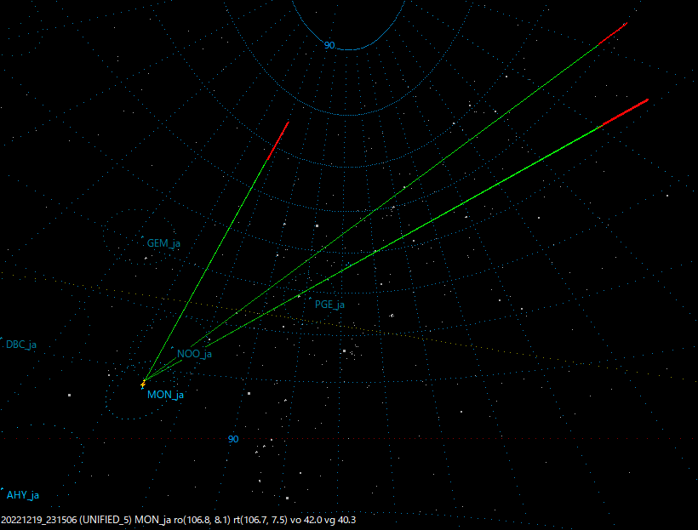Click the trail convergence point near MON_ja
The height and width of the screenshot is (530, 698).
[146, 379]
